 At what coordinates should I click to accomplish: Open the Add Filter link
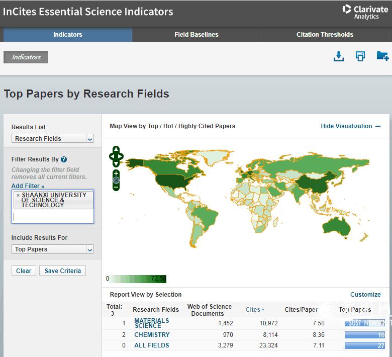(x=28, y=186)
